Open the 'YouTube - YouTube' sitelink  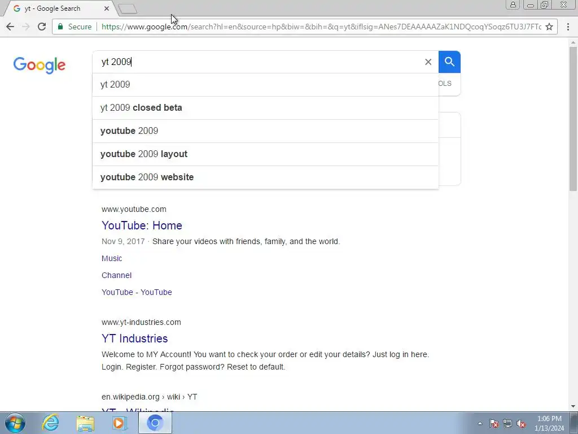[137, 292]
